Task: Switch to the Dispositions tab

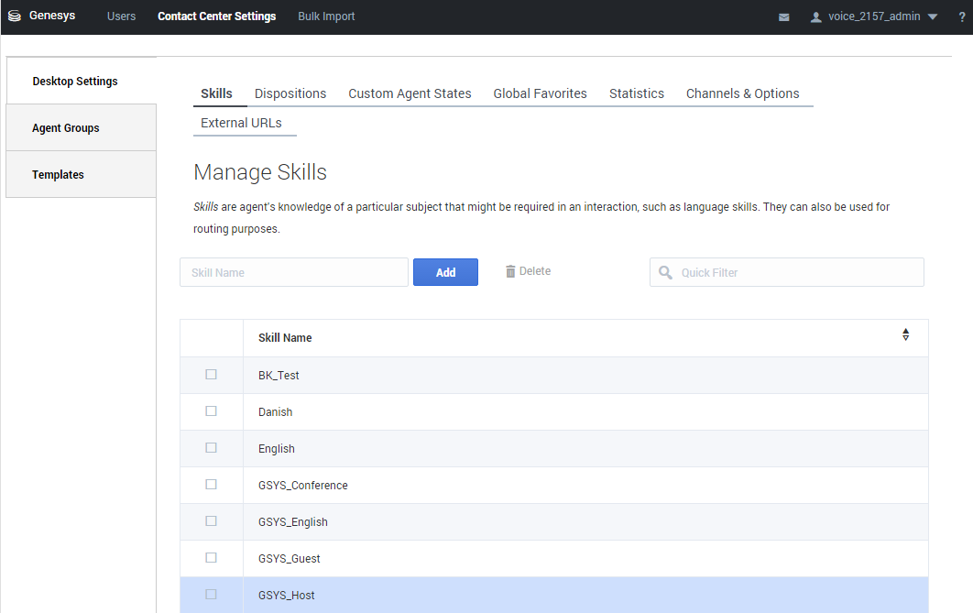Action: tap(290, 93)
